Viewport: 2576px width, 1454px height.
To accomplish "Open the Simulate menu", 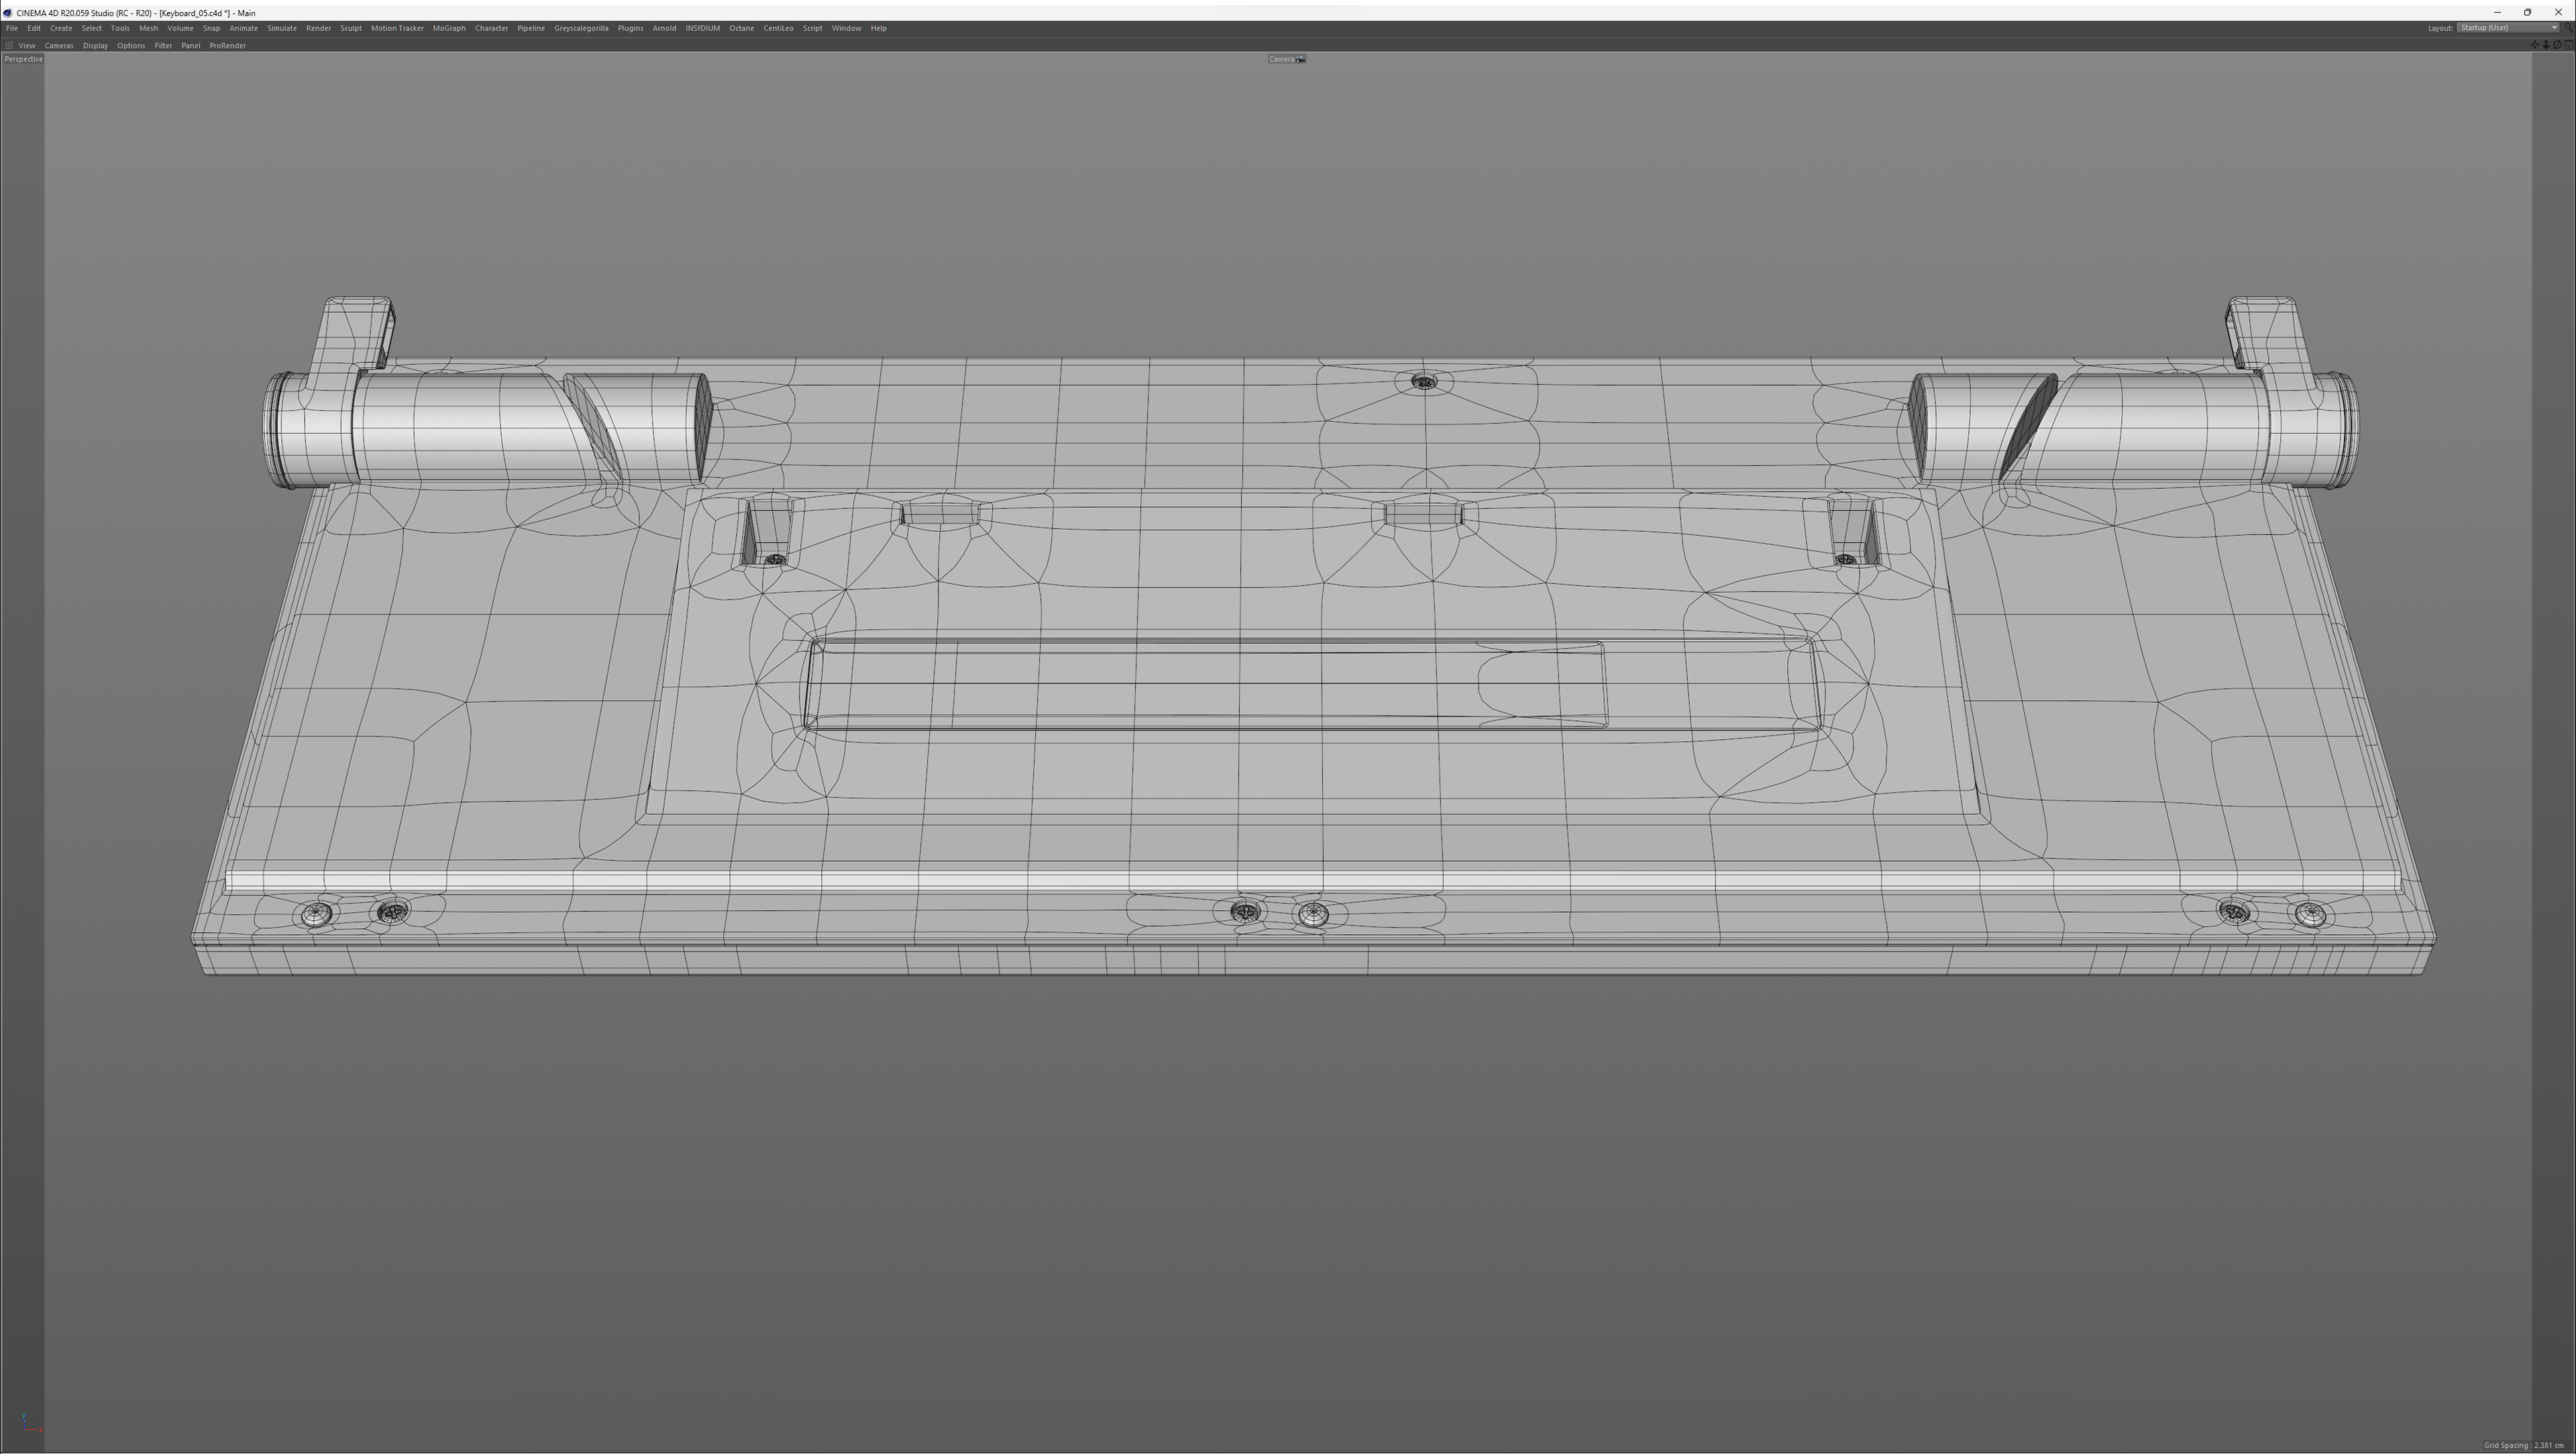I will coord(281,28).
